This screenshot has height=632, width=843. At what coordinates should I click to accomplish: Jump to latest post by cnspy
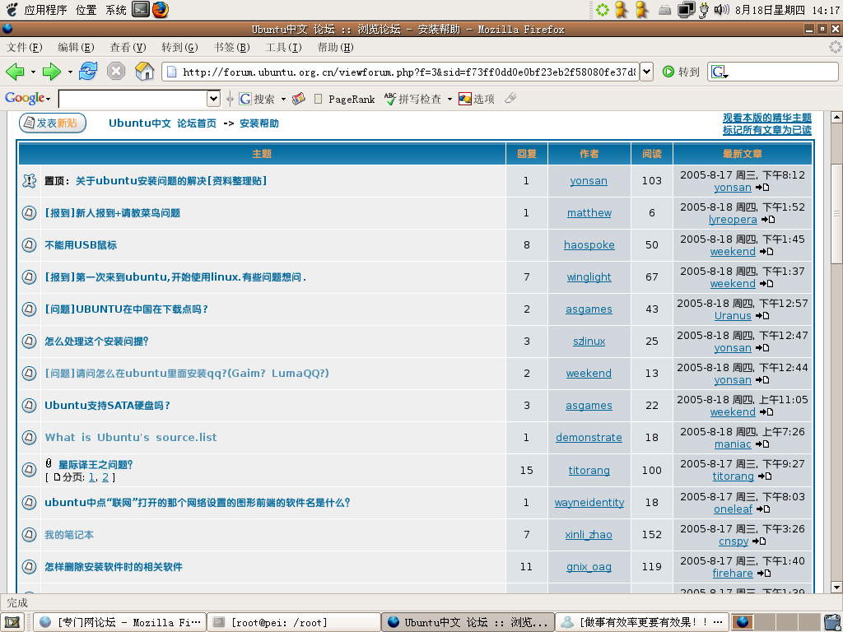759,541
